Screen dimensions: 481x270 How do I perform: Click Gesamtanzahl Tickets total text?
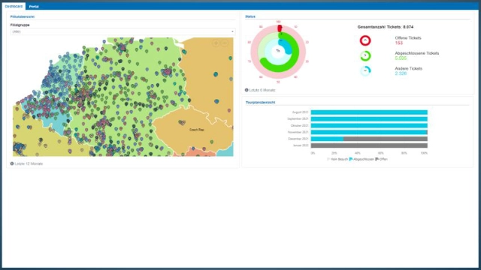click(386, 27)
